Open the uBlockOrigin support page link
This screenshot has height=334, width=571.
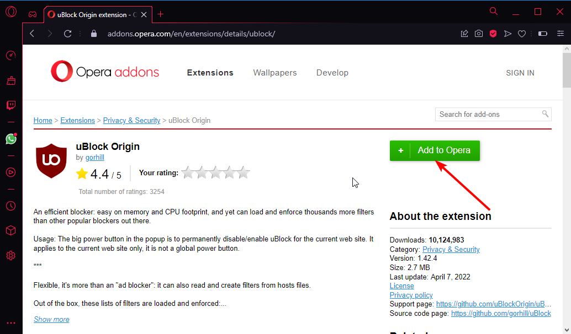tap(494, 304)
